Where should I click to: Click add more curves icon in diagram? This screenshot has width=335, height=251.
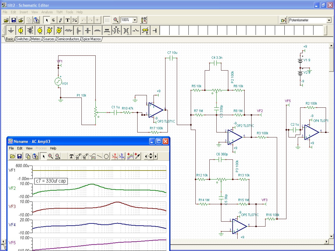click(x=130, y=157)
